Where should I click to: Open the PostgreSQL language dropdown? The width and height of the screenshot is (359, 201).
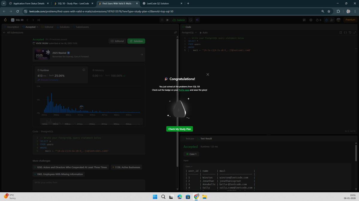189,33
